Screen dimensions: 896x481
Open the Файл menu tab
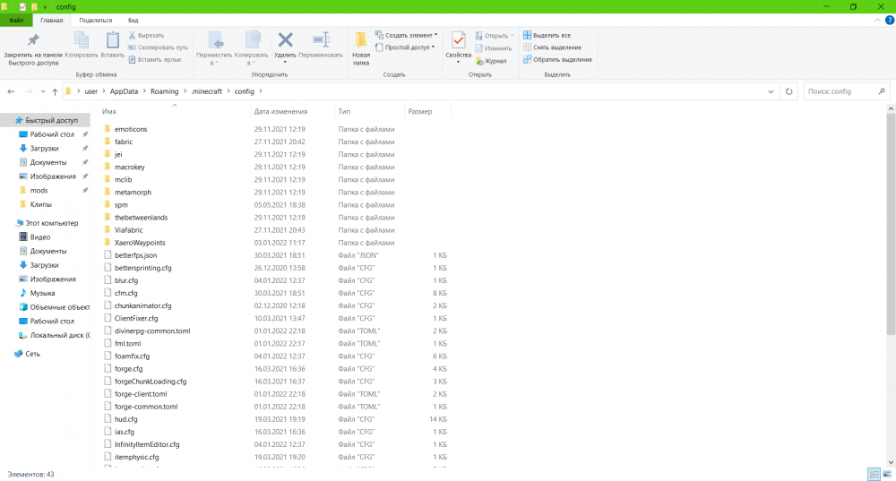point(16,20)
